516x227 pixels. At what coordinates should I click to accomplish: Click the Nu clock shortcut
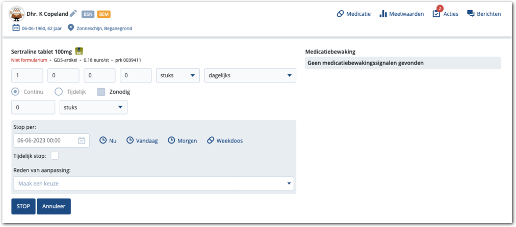coord(108,140)
